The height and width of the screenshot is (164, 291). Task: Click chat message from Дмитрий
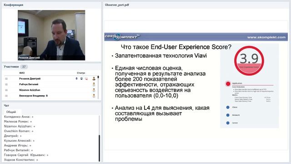tap(13, 136)
